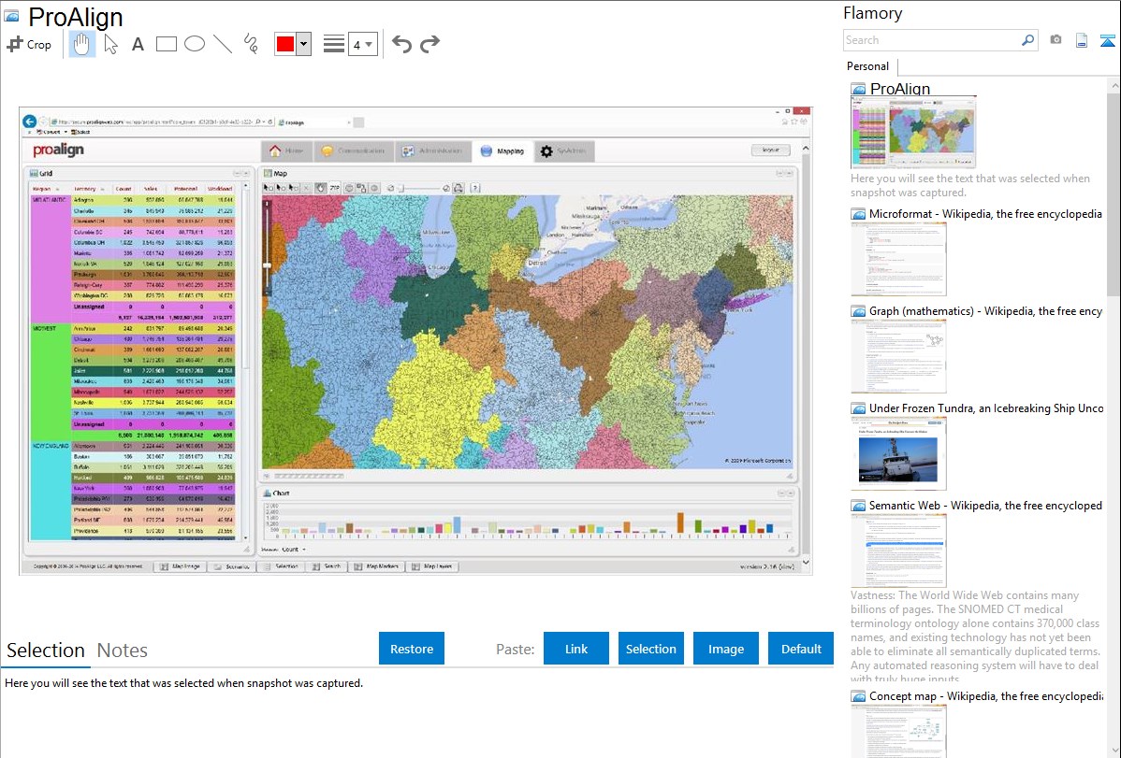
Task: Pick the text annotation tool
Action: 138,44
